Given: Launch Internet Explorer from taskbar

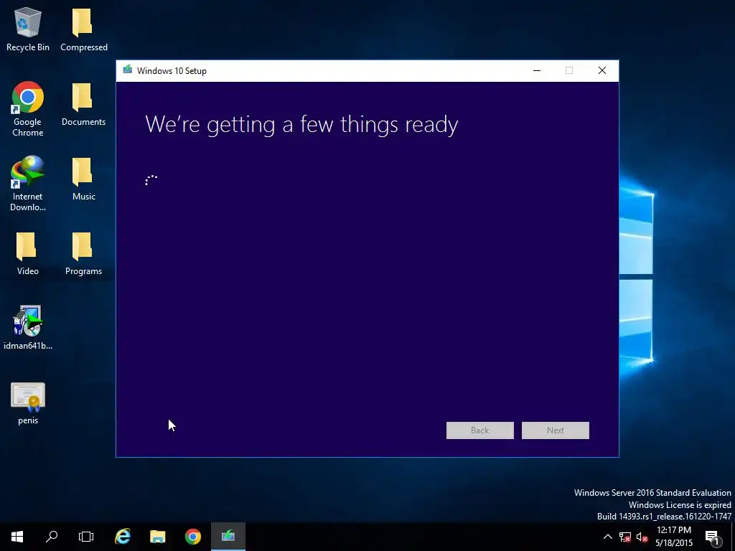Looking at the screenshot, I should (x=123, y=537).
